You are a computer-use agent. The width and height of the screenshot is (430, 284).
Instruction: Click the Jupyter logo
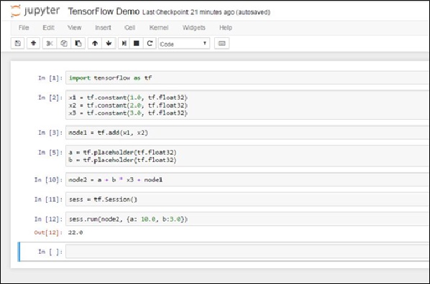(35, 11)
